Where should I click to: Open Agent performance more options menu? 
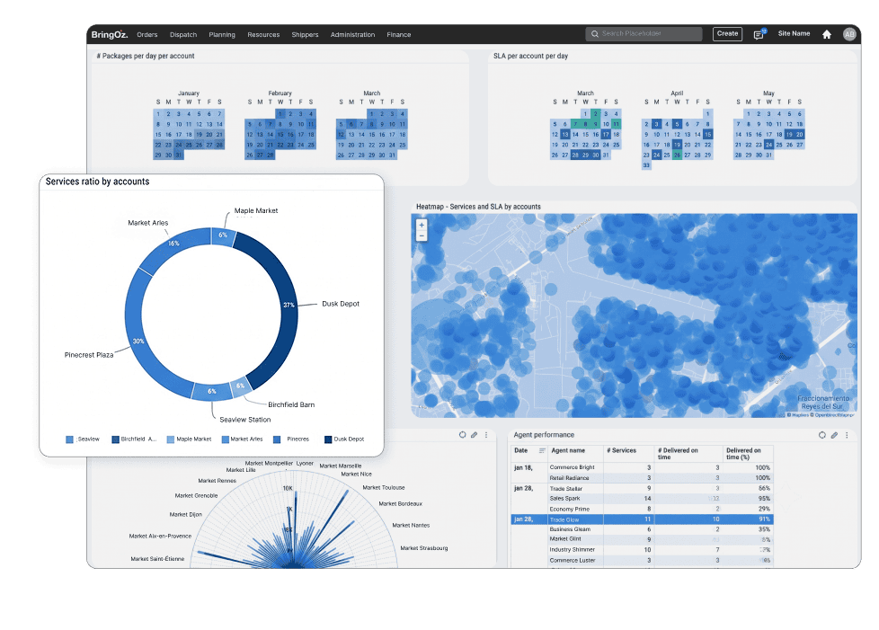point(847,435)
